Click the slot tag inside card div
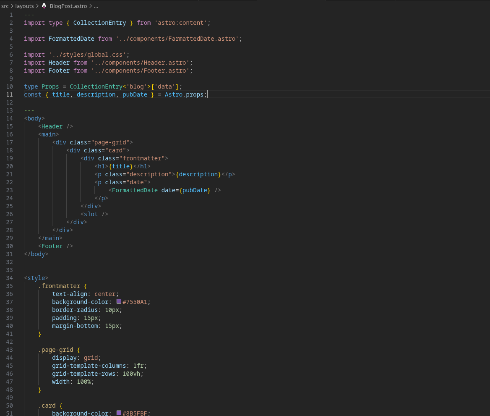Image resolution: width=490 pixels, height=416 pixels. pos(91,214)
